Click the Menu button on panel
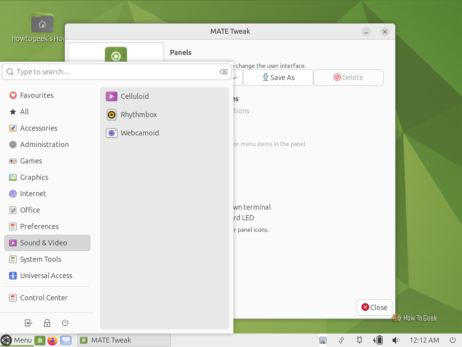Image resolution: width=462 pixels, height=347 pixels. (x=16, y=340)
